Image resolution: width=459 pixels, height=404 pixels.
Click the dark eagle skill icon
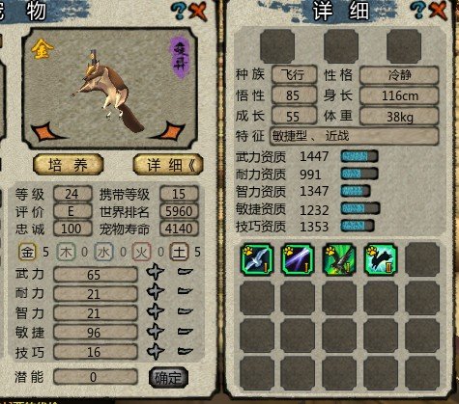pyautogui.click(x=339, y=259)
